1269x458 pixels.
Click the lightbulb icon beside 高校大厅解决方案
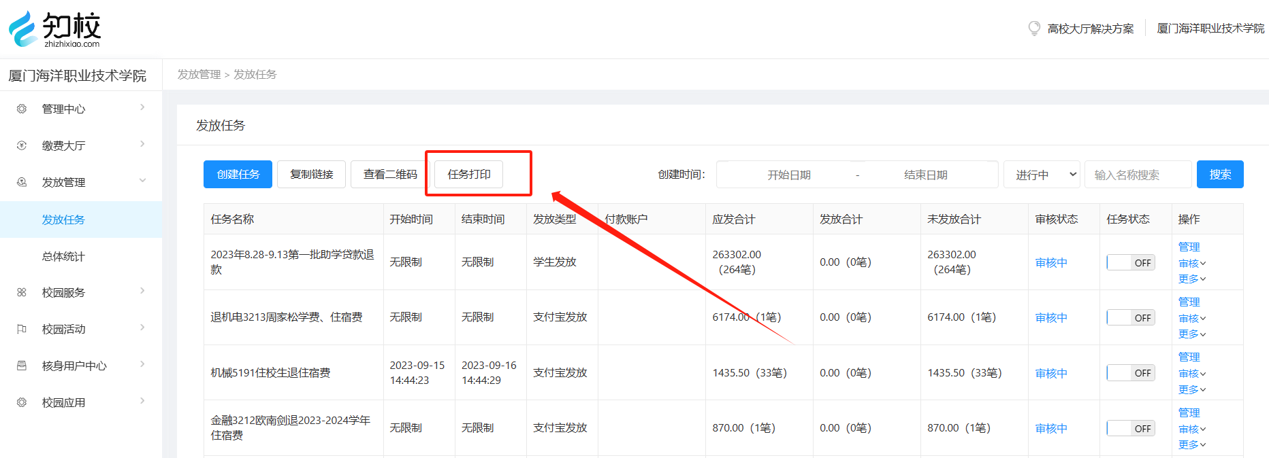coord(1034,28)
